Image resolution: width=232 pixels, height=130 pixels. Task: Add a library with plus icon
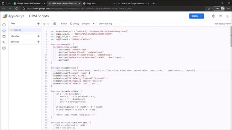coord(38,36)
